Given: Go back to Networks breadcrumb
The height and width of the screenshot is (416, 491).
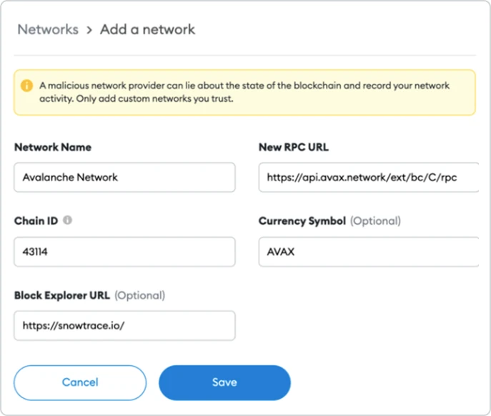Looking at the screenshot, I should [x=48, y=29].
